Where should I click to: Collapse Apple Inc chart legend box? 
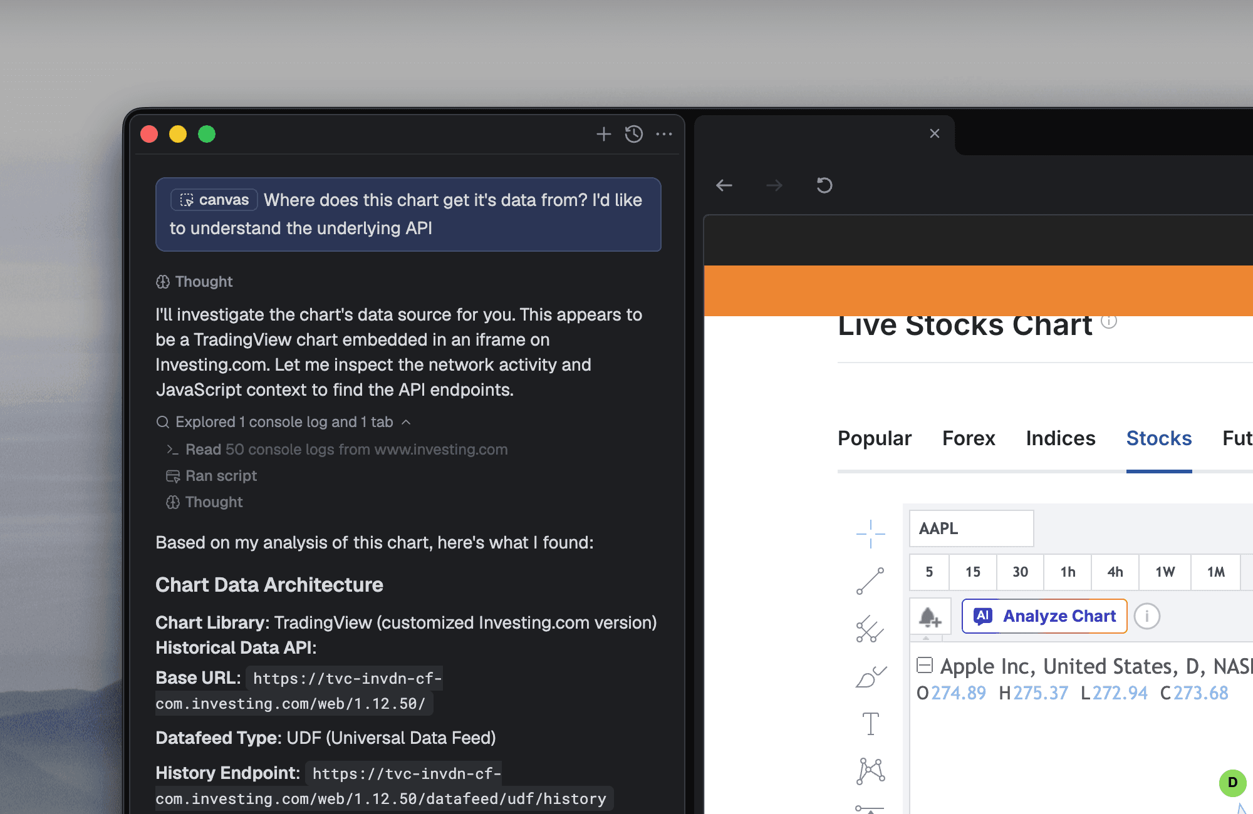(x=925, y=665)
